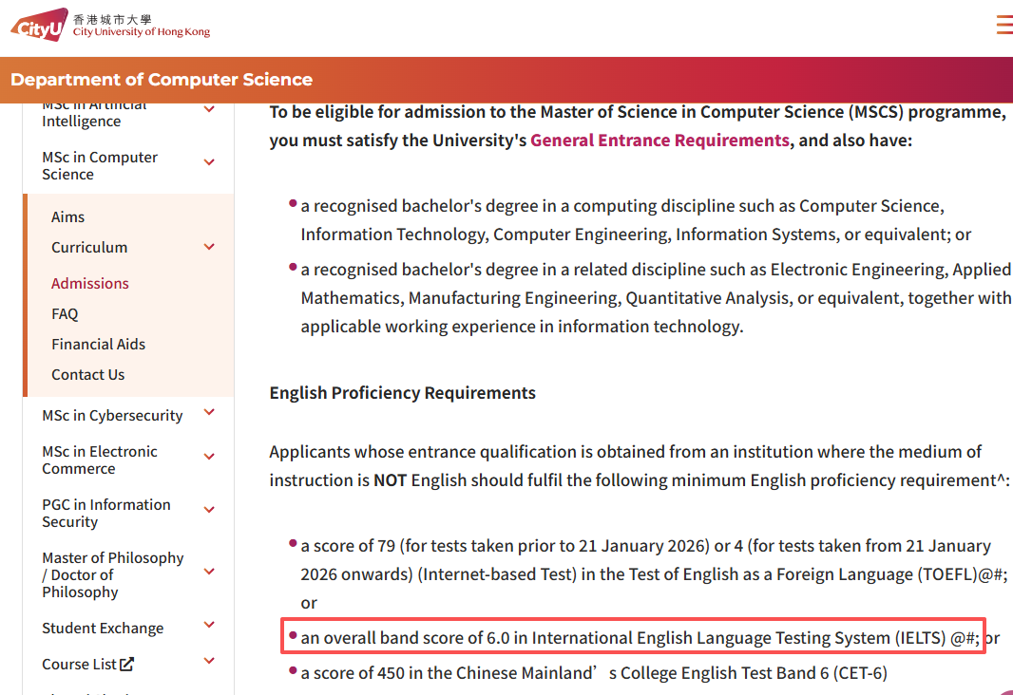Open the General Entrance Requirements link

659,140
